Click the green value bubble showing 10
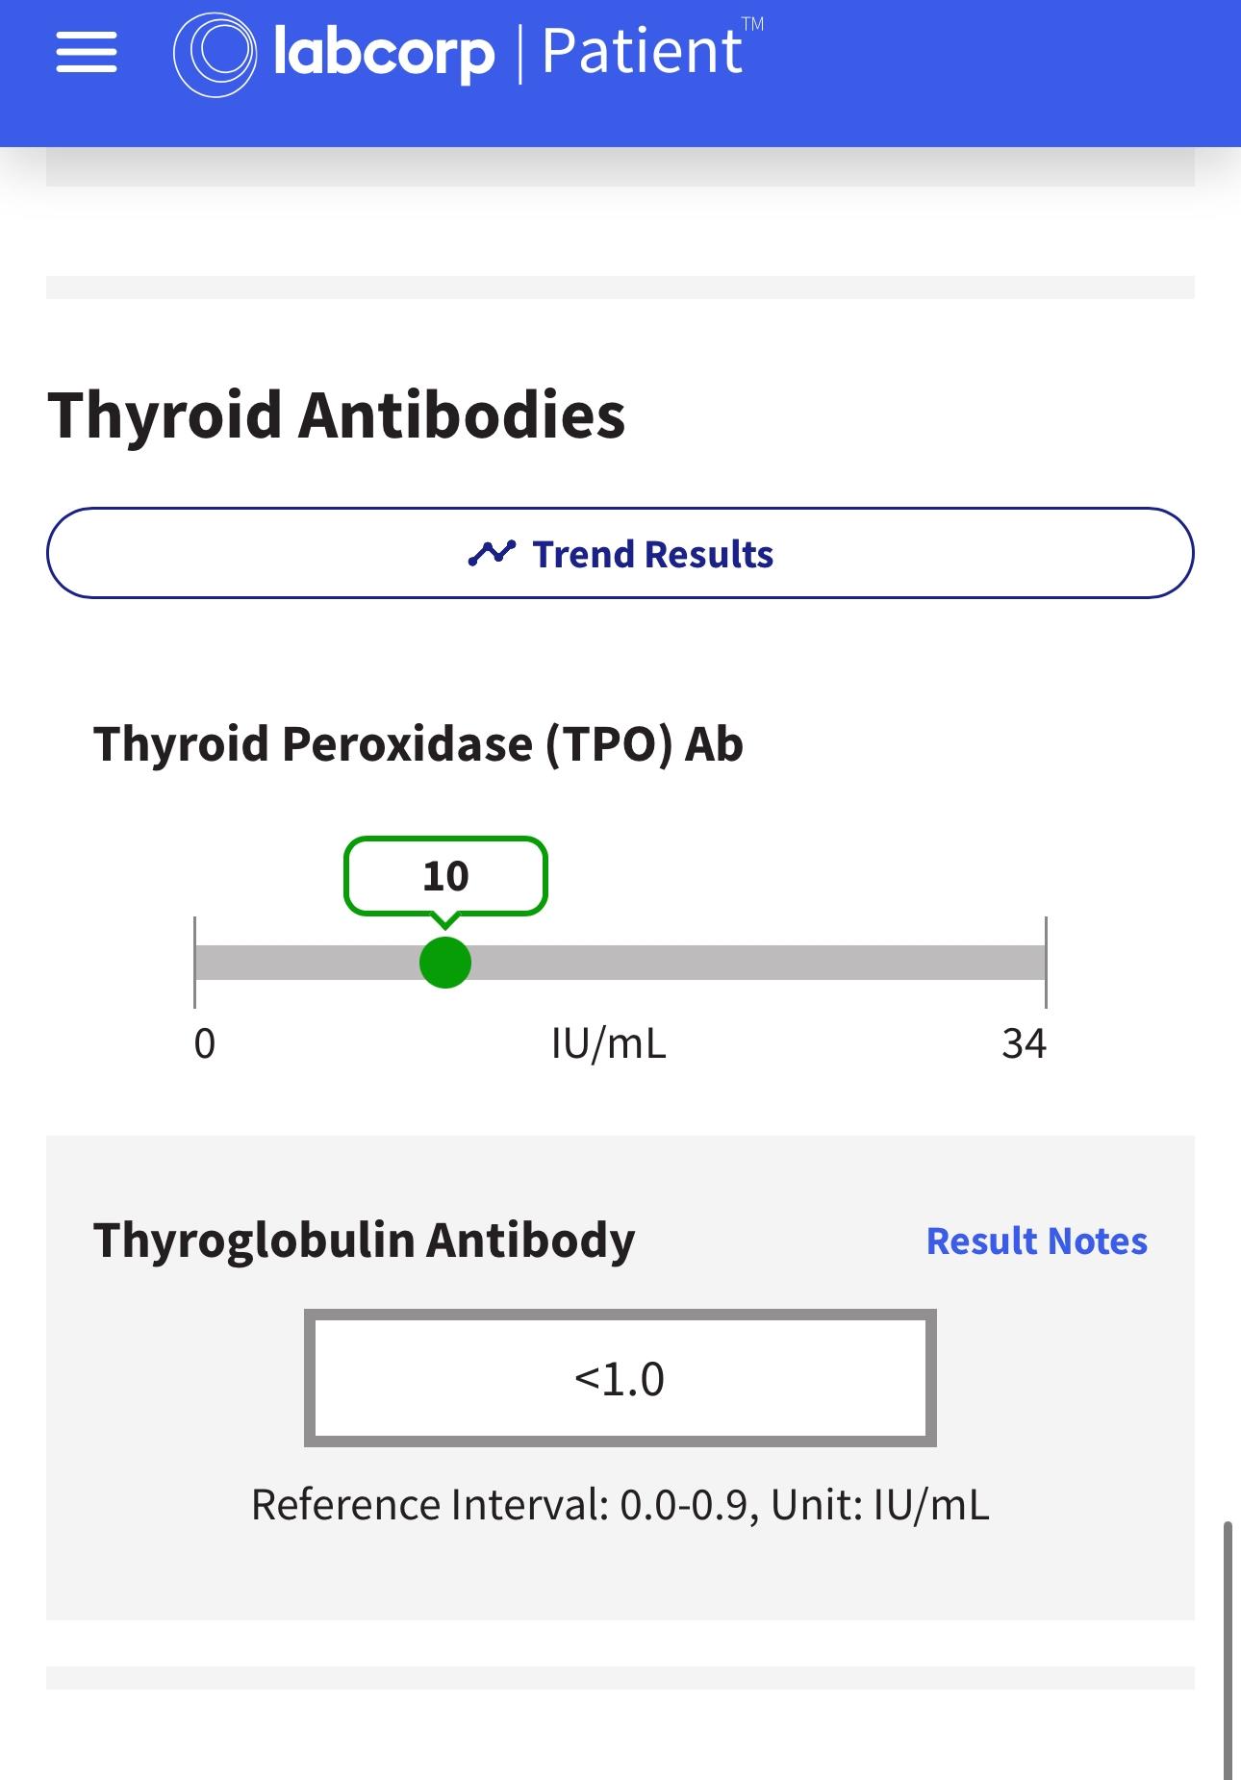 point(445,876)
